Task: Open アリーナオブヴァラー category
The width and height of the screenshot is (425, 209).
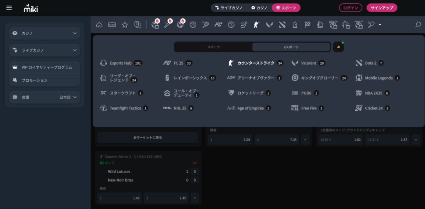Action: [254, 78]
